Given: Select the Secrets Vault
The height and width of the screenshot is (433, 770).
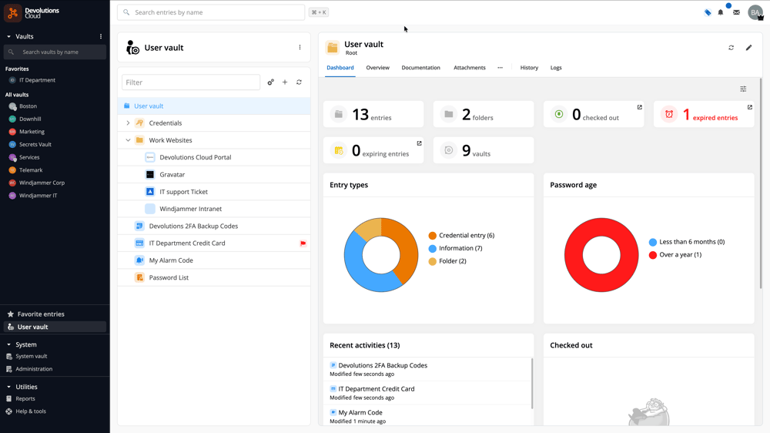Looking at the screenshot, I should point(35,145).
